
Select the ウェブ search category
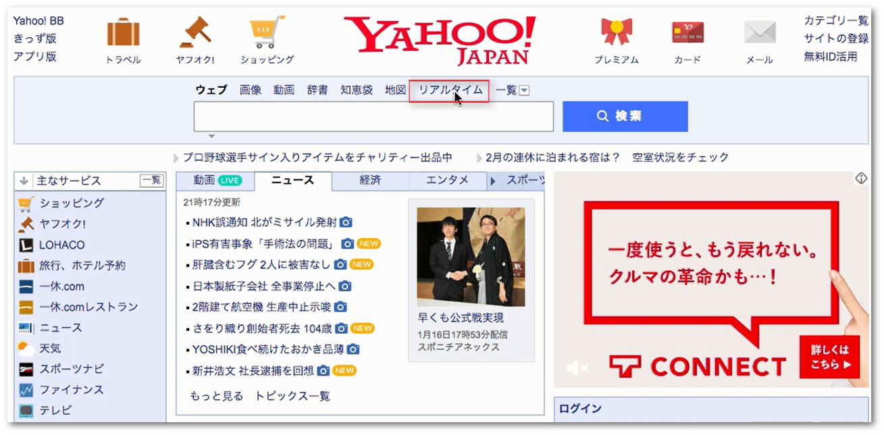(211, 90)
